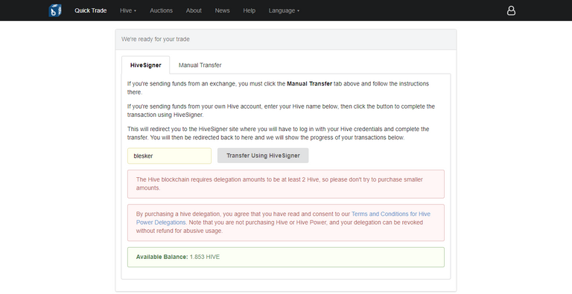Click the bold Manual Transfer text in instructions

click(x=309, y=83)
